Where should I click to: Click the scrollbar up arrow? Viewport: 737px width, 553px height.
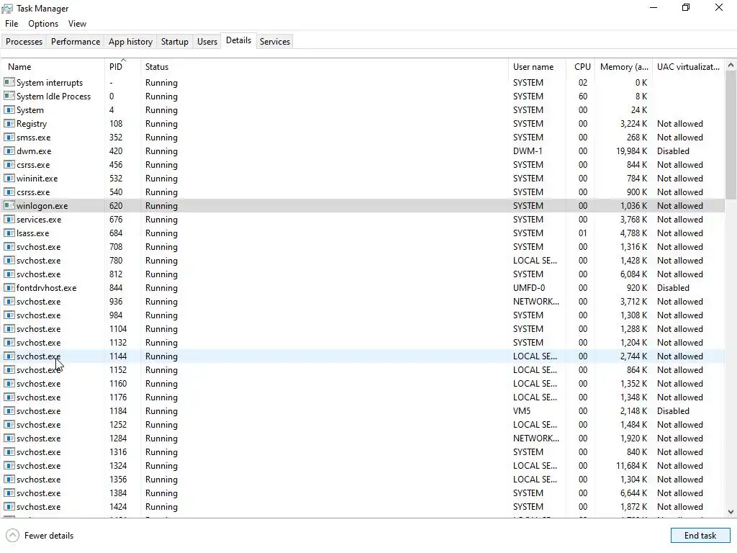coord(731,66)
